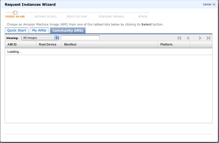219x143 pixels.
Task: Sort by Root Device column header
Action: (48, 44)
